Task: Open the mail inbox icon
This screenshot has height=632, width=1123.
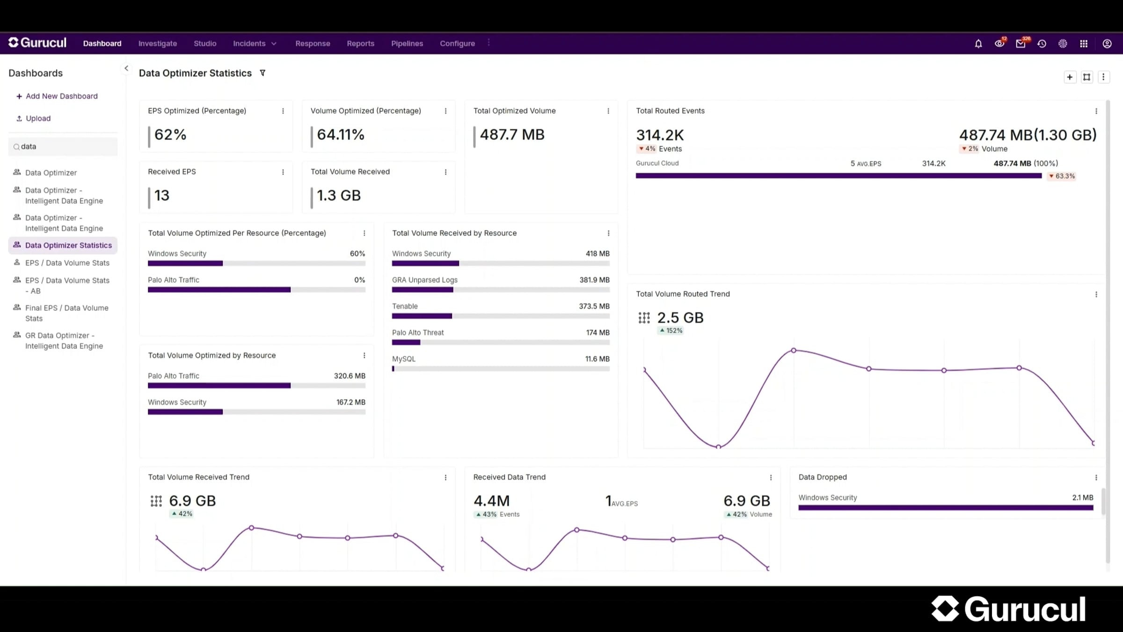Action: point(1021,44)
